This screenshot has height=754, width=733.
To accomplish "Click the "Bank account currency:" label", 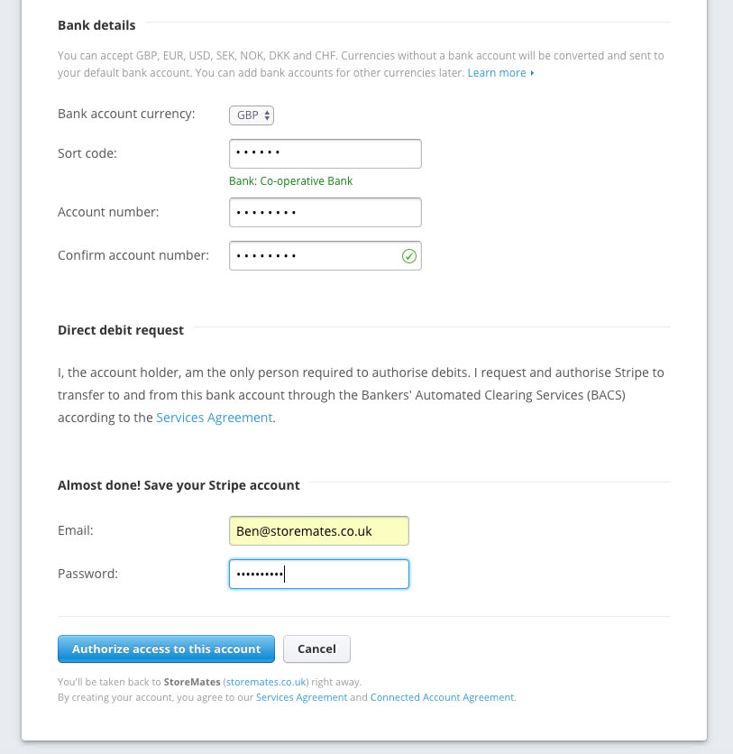I will tap(126, 115).
